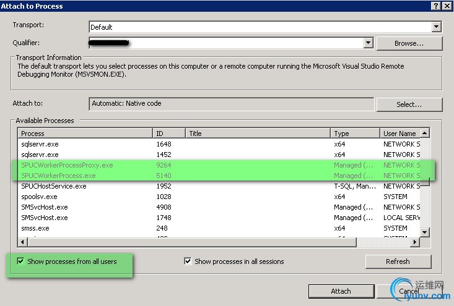This screenshot has height=306, width=454.
Task: Click the Cancel button
Action: [409, 291]
